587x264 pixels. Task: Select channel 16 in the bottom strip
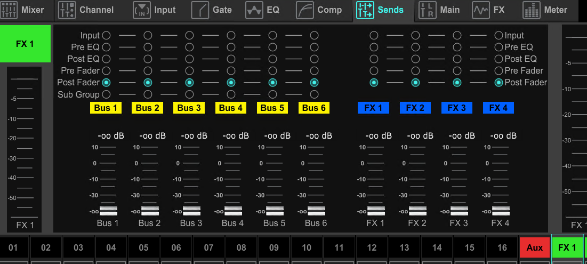[x=502, y=247]
